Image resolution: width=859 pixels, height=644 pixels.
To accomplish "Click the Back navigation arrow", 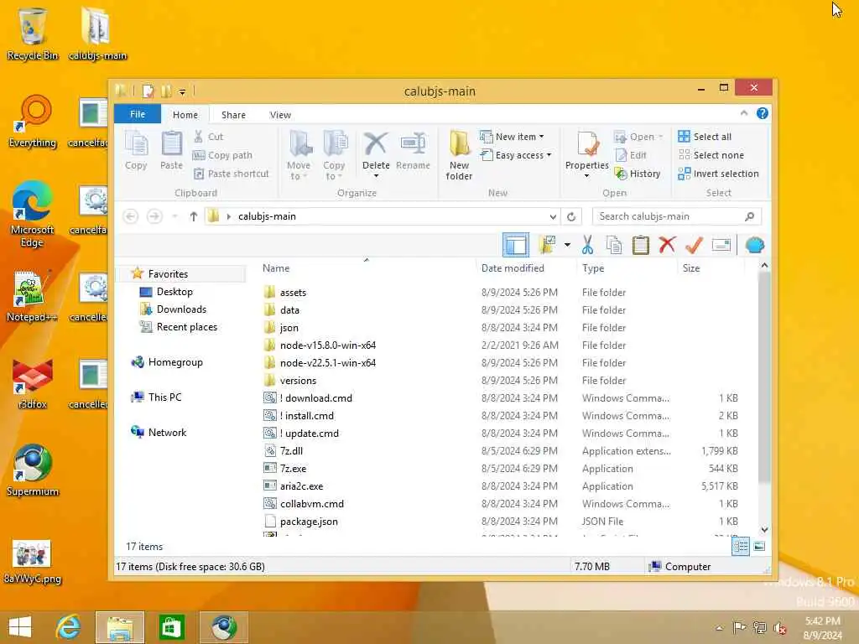I will [130, 216].
